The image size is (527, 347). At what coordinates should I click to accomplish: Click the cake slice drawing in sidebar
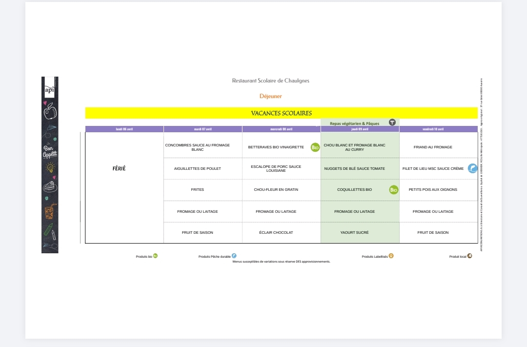pos(50,187)
